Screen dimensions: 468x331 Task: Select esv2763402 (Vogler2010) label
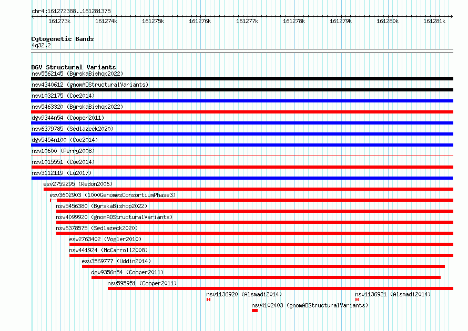pos(105,239)
